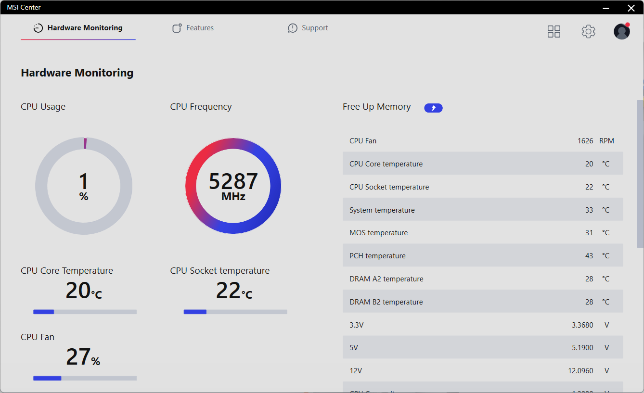The height and width of the screenshot is (393, 644).
Task: Select the CPU Socket temperature list row
Action: click(x=483, y=187)
